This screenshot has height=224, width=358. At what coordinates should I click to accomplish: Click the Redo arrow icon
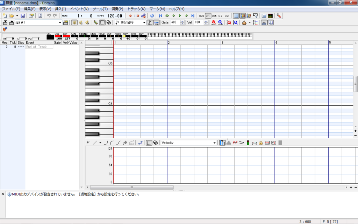click(x=55, y=16)
